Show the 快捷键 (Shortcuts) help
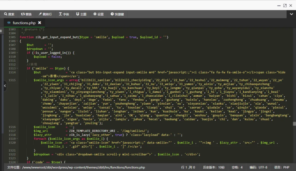 tap(117, 14)
